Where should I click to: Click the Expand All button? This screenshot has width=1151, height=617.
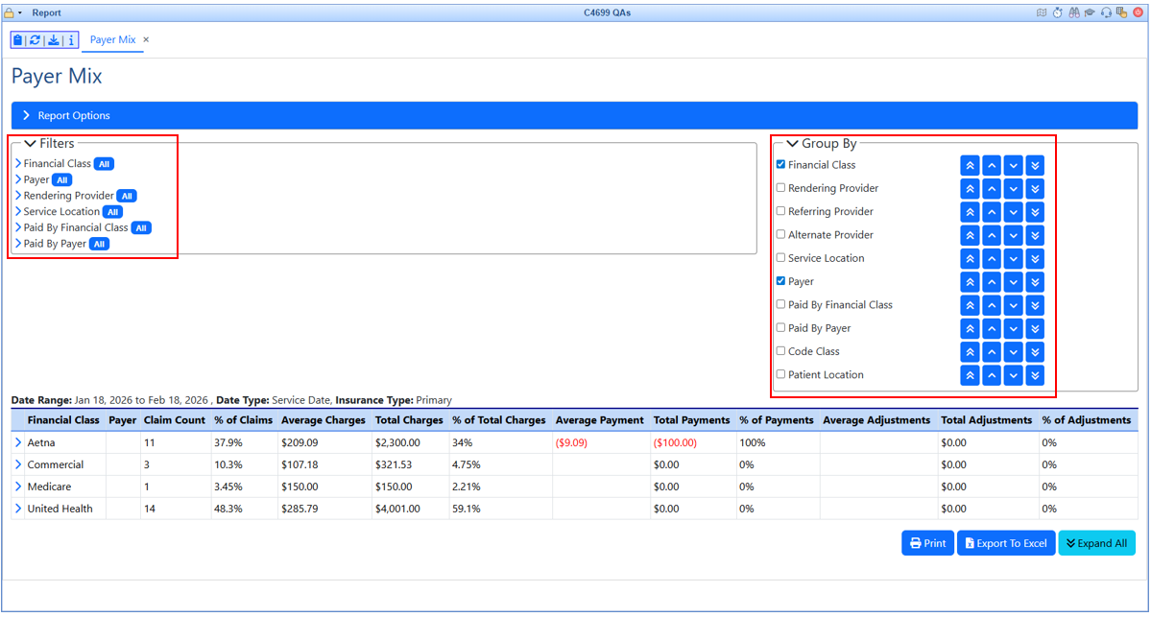coord(1096,543)
